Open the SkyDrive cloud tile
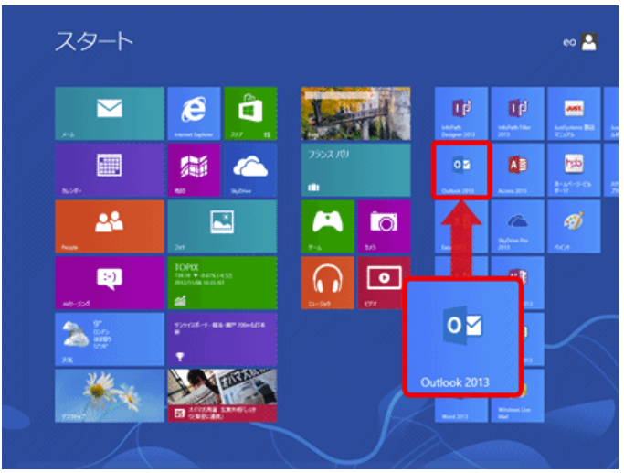Screen dimensions: 624x473 [250, 170]
